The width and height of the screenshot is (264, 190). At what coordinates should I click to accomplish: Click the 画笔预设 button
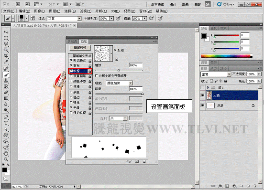point(80,48)
